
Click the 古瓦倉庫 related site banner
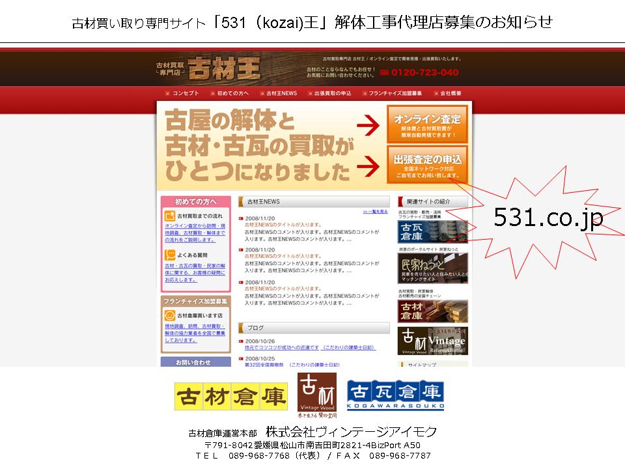(x=432, y=232)
